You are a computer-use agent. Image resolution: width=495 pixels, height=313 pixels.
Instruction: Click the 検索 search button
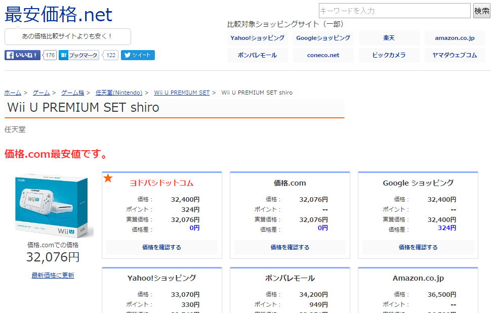482,11
